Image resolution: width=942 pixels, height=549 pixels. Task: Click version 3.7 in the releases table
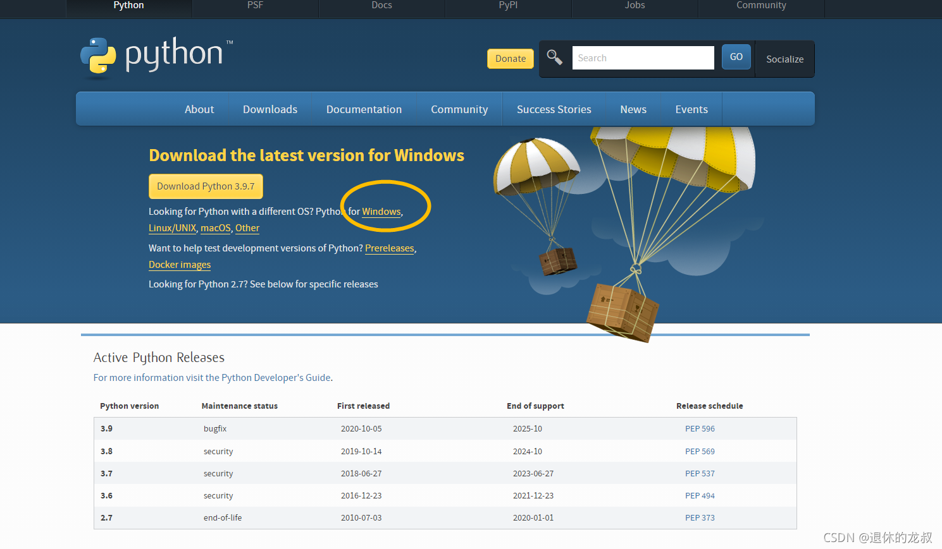pyautogui.click(x=106, y=474)
